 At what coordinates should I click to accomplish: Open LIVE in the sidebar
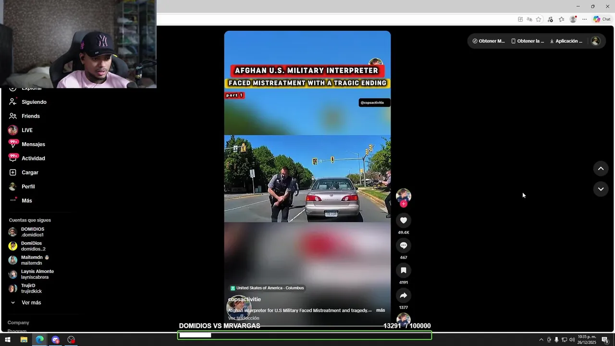(27, 130)
